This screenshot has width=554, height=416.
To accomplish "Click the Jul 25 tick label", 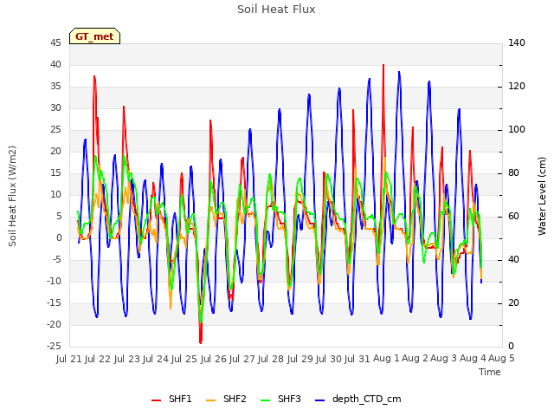I will coord(184,359).
